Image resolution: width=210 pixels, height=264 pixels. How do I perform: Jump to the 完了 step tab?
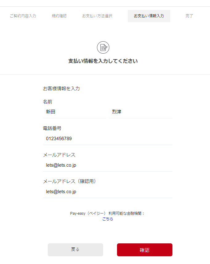point(189,16)
